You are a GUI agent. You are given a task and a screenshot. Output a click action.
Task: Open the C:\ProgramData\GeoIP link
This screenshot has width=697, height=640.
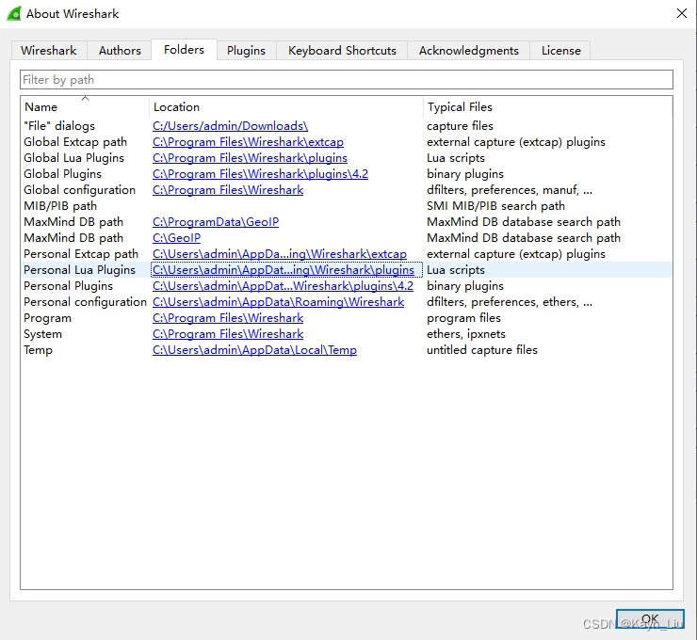pos(216,222)
